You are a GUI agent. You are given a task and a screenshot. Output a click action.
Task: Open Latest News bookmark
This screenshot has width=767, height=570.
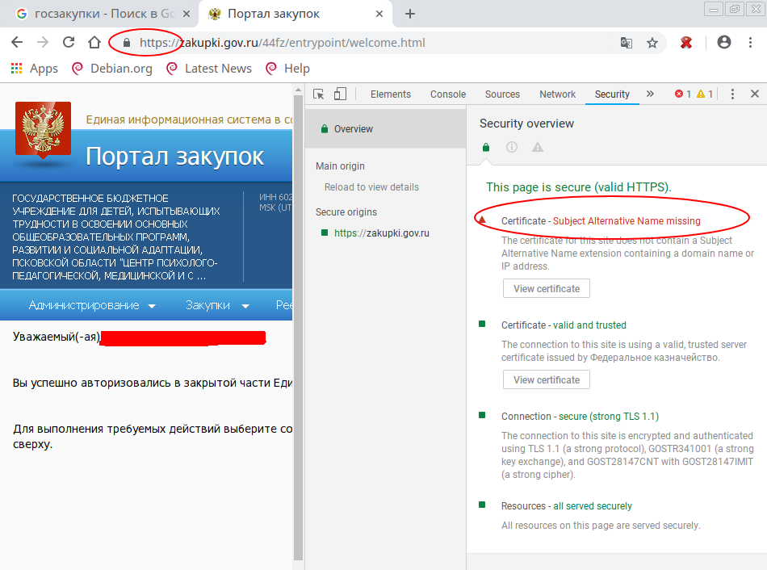click(209, 69)
